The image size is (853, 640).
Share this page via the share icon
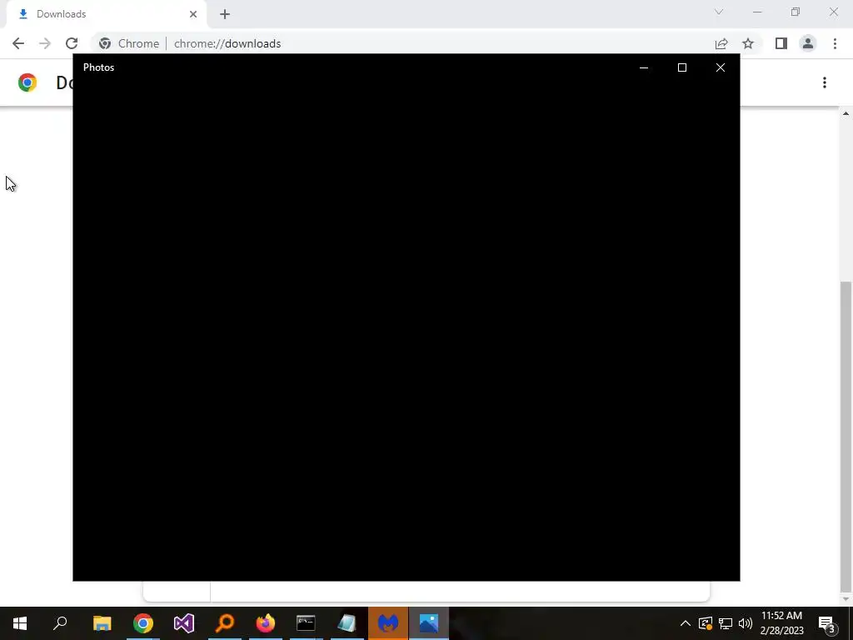(721, 43)
